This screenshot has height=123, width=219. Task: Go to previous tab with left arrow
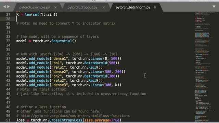[x=4, y=6]
